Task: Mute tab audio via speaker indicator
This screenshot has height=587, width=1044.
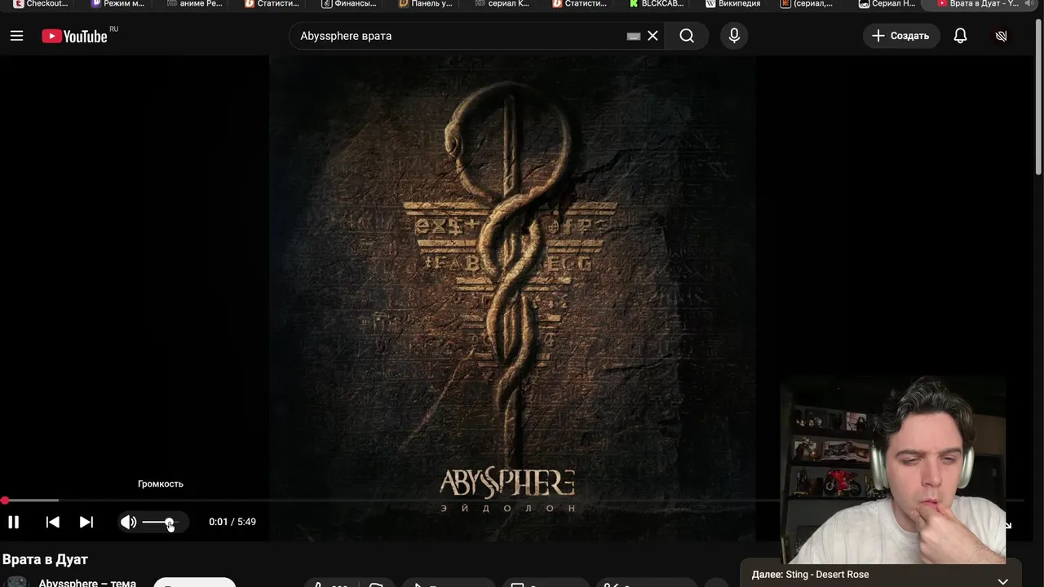Action: [x=1029, y=4]
